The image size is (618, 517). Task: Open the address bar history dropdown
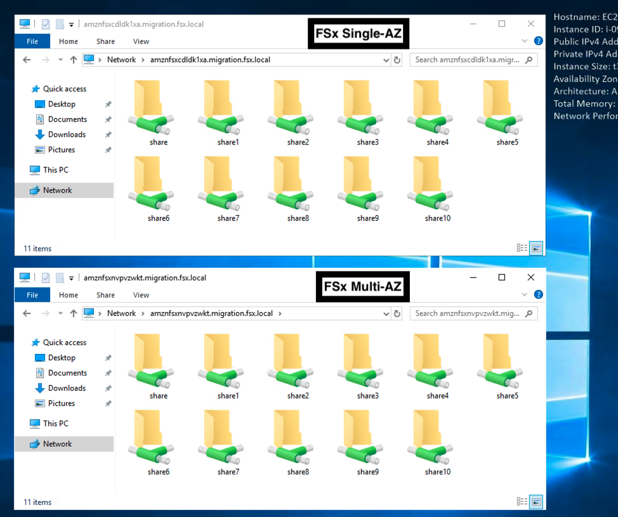[386, 59]
